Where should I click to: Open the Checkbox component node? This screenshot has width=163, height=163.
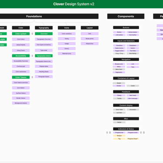[x=119, y=46]
